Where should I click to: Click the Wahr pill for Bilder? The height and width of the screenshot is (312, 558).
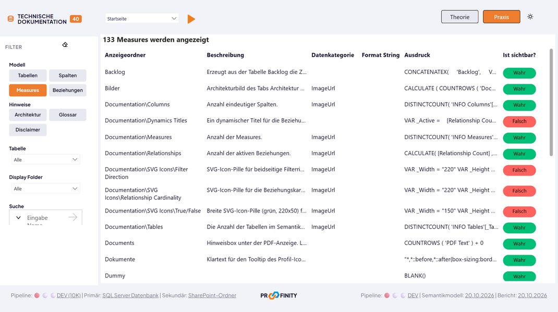pyautogui.click(x=519, y=89)
